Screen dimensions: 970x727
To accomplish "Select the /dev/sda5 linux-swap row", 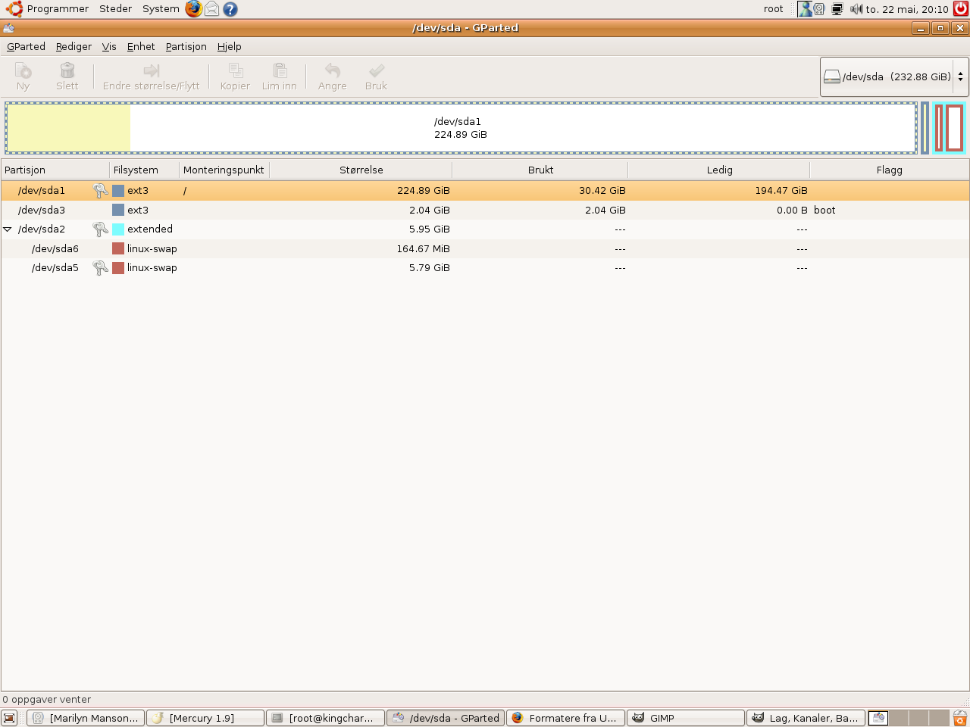I will coord(485,267).
